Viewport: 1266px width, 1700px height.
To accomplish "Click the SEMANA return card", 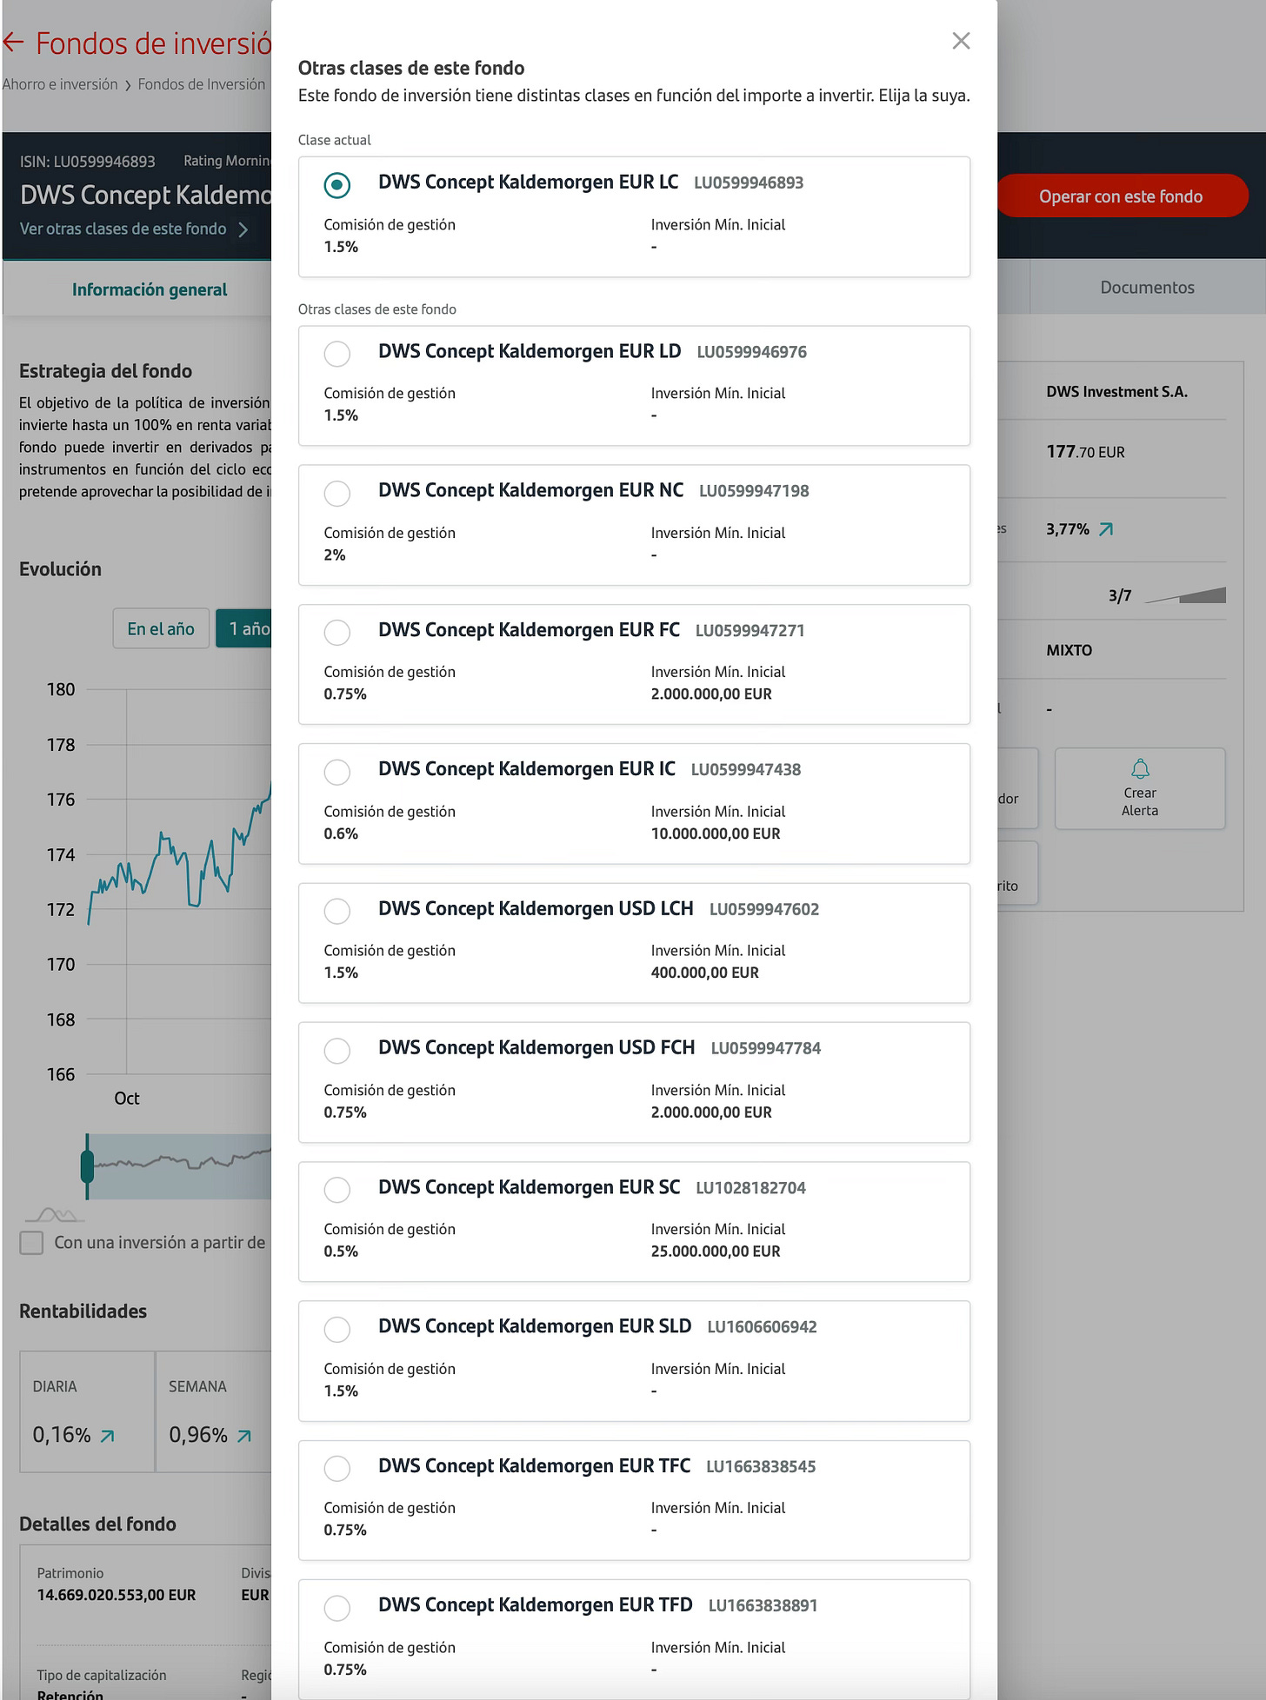I will click(x=214, y=1411).
